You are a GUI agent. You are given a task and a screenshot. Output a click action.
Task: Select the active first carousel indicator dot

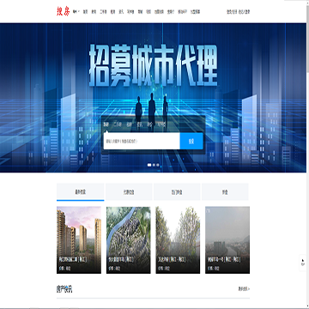[149, 165]
